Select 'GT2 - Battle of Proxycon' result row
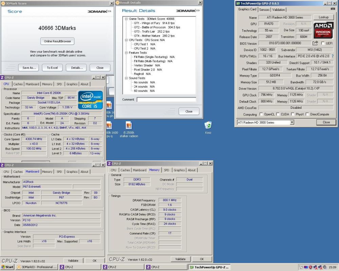 click(157, 27)
